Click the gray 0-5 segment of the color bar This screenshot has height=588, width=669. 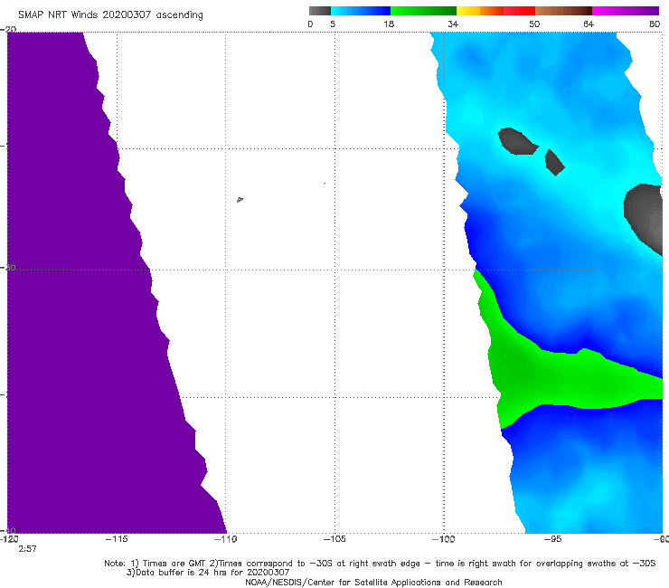(320, 11)
